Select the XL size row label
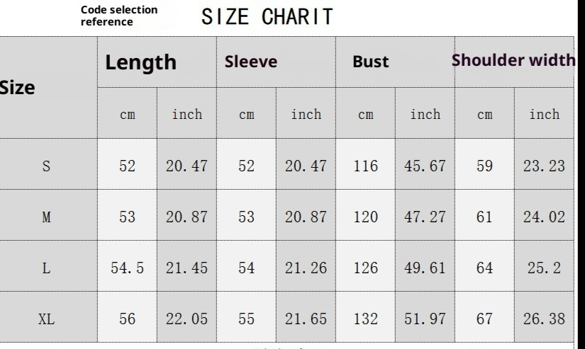 [46, 319]
